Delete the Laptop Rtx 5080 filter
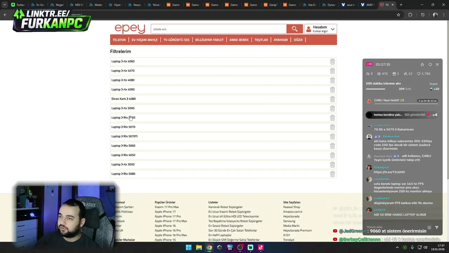 332,174
